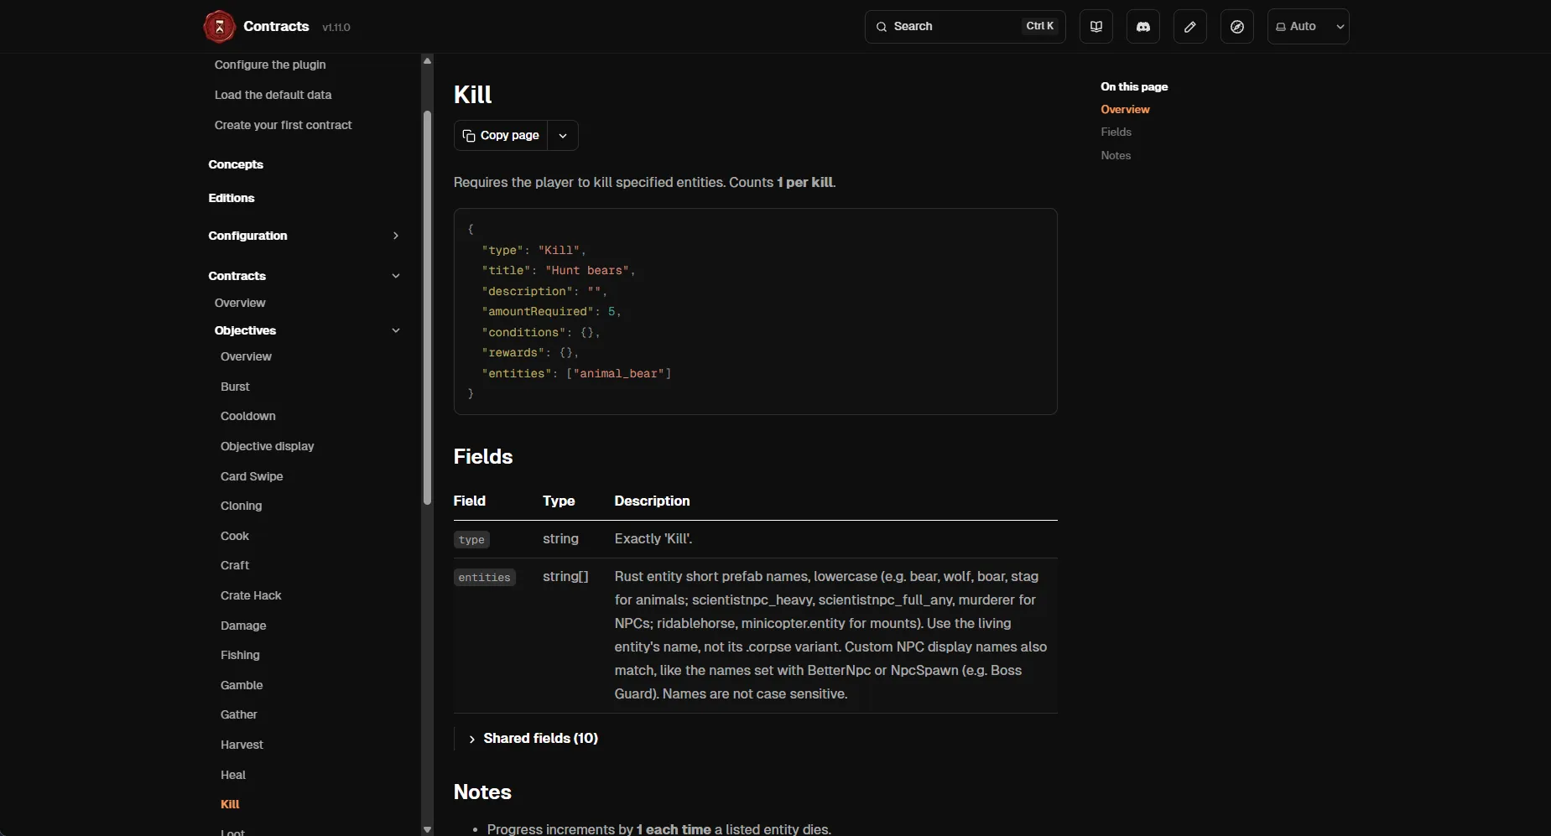Open the Harvest objective page

point(242,745)
